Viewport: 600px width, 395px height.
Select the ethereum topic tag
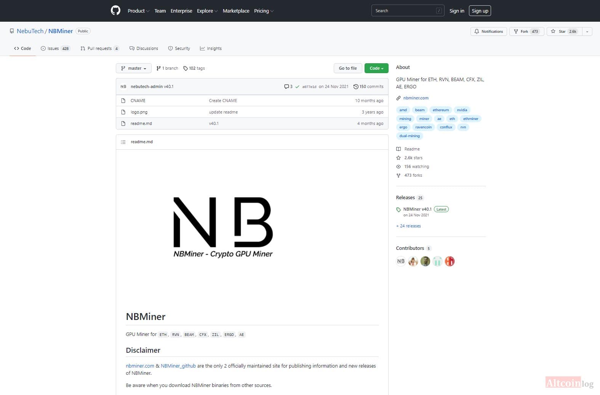click(x=441, y=110)
